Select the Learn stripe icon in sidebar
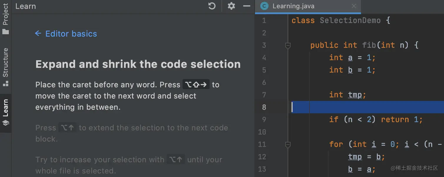444x177 pixels. tap(6, 122)
